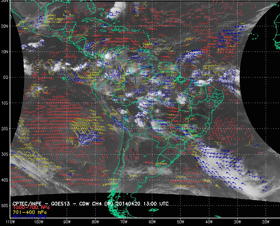The height and width of the screenshot is (226, 280).
Task: Click the 50S latitude label
Action: [x=5, y=205]
